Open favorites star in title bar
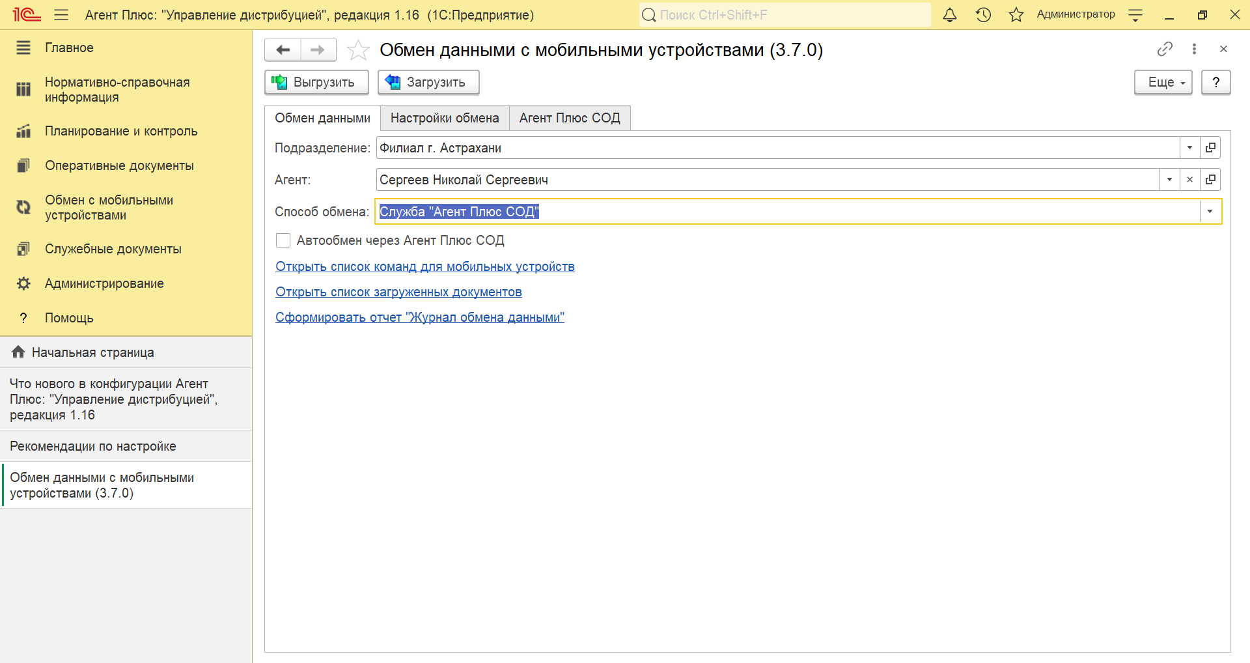1250x663 pixels. 1016,15
